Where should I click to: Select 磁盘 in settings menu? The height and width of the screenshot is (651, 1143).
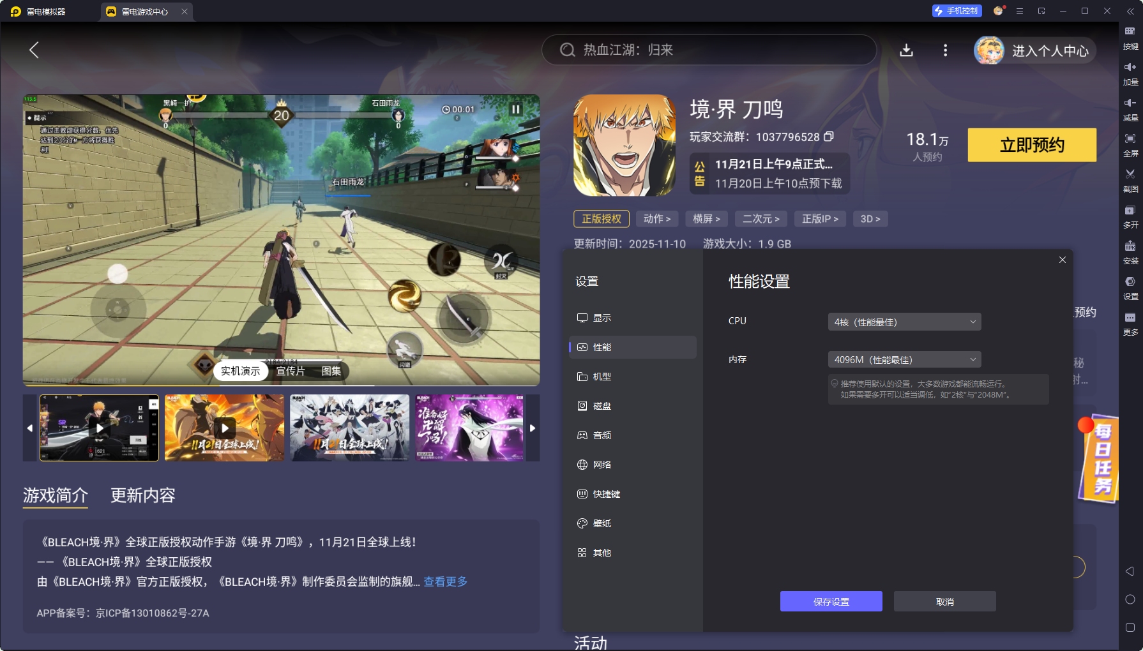pyautogui.click(x=633, y=406)
